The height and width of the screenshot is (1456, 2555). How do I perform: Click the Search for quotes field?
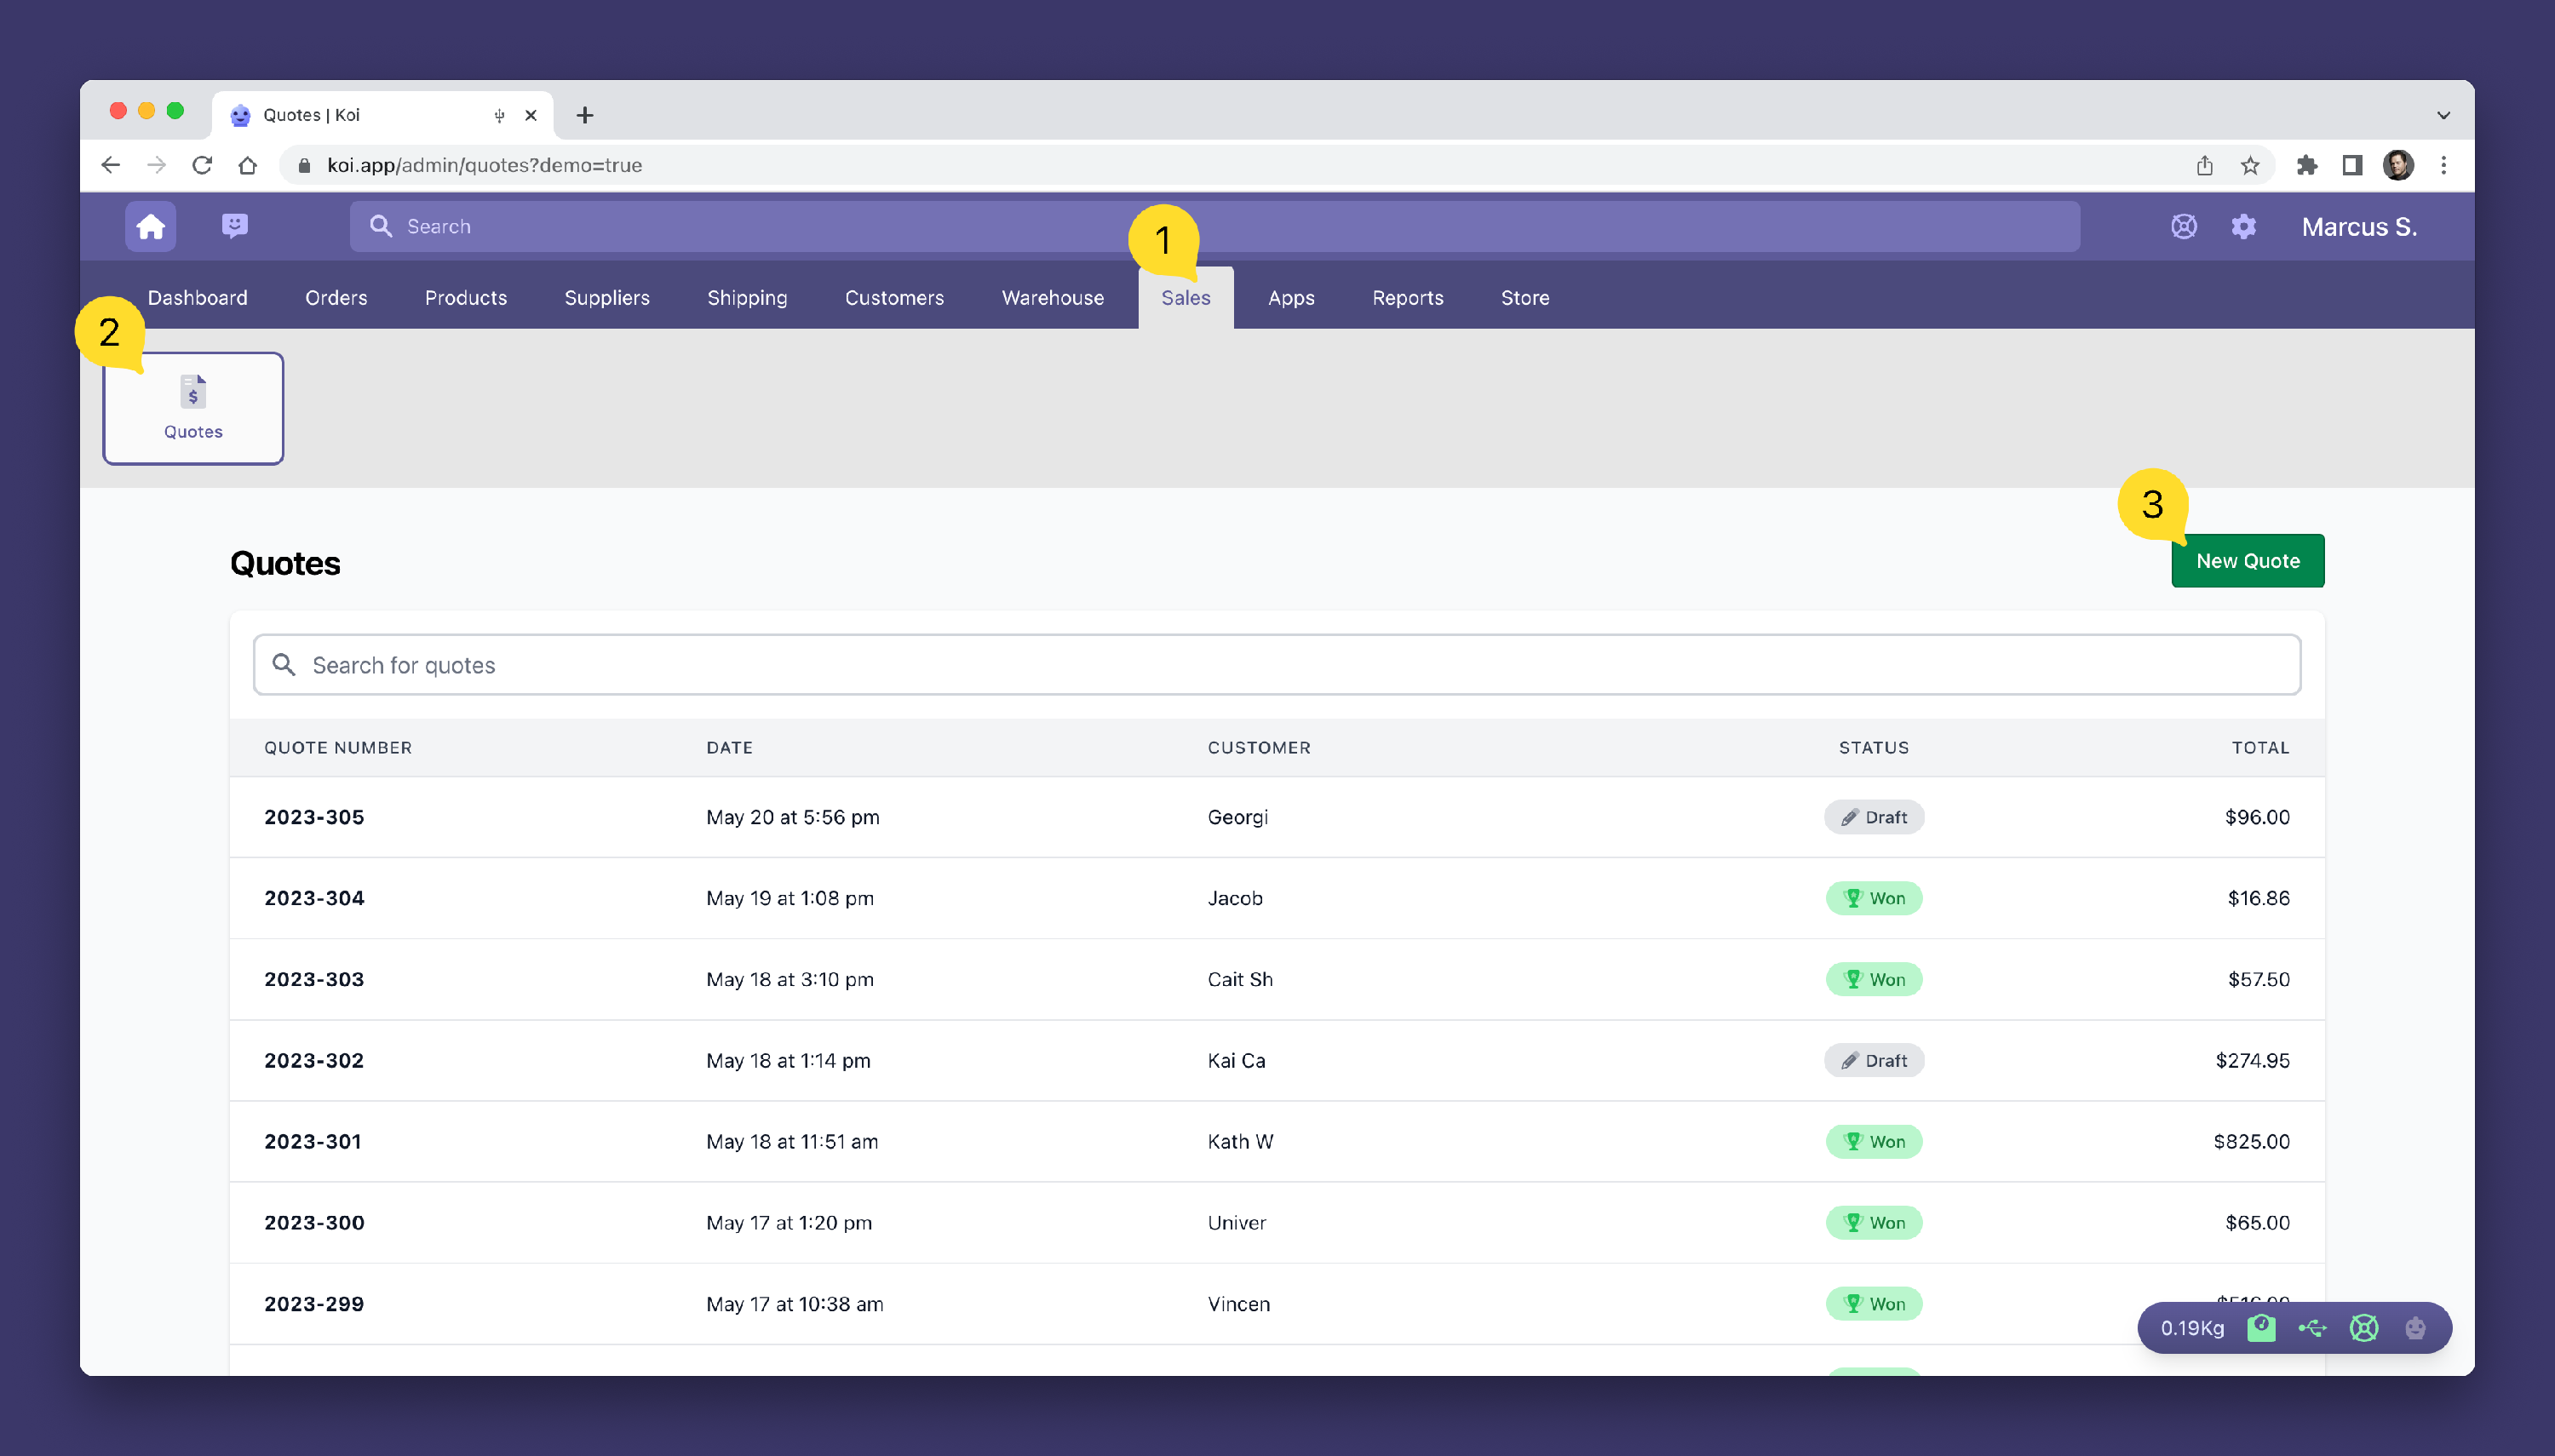[1276, 665]
